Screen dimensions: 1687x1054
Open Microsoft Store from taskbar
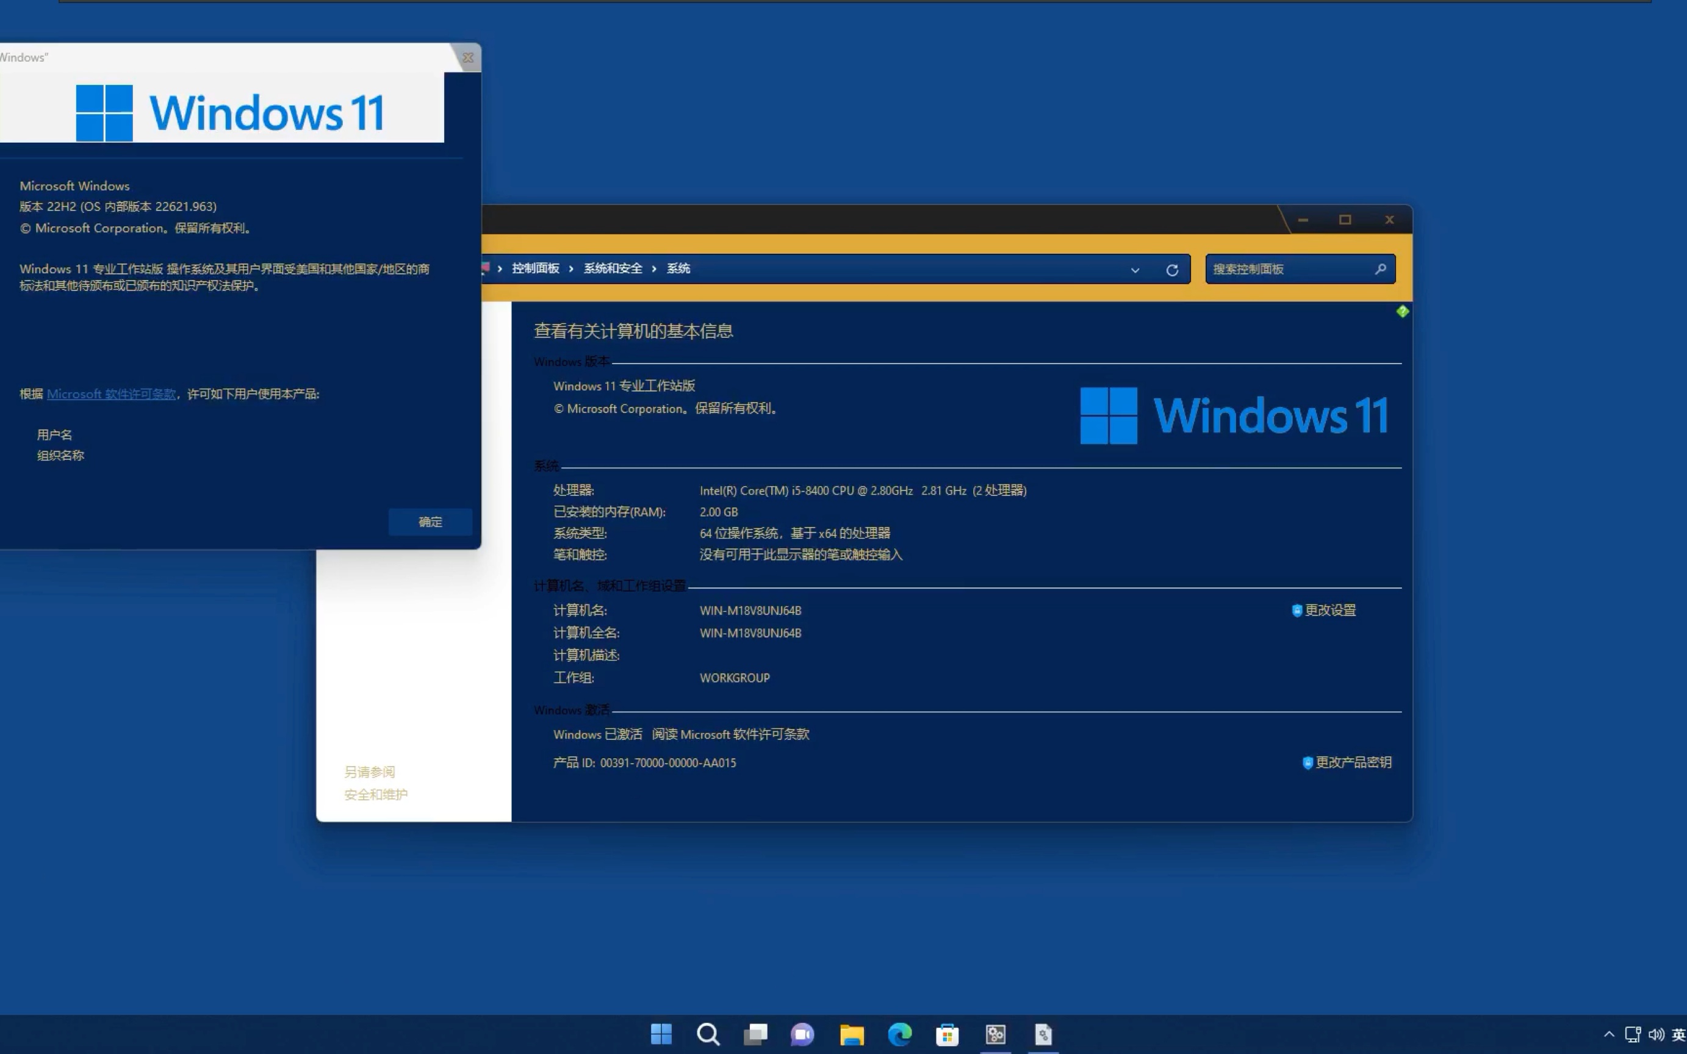coord(947,1034)
